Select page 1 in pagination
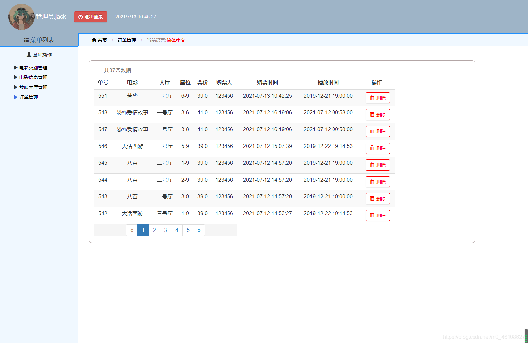Screen dimensions: 528x343 tap(143, 230)
